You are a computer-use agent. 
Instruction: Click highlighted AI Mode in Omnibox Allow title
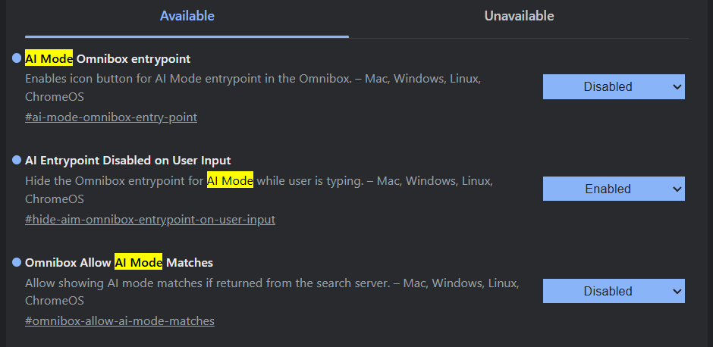click(139, 263)
